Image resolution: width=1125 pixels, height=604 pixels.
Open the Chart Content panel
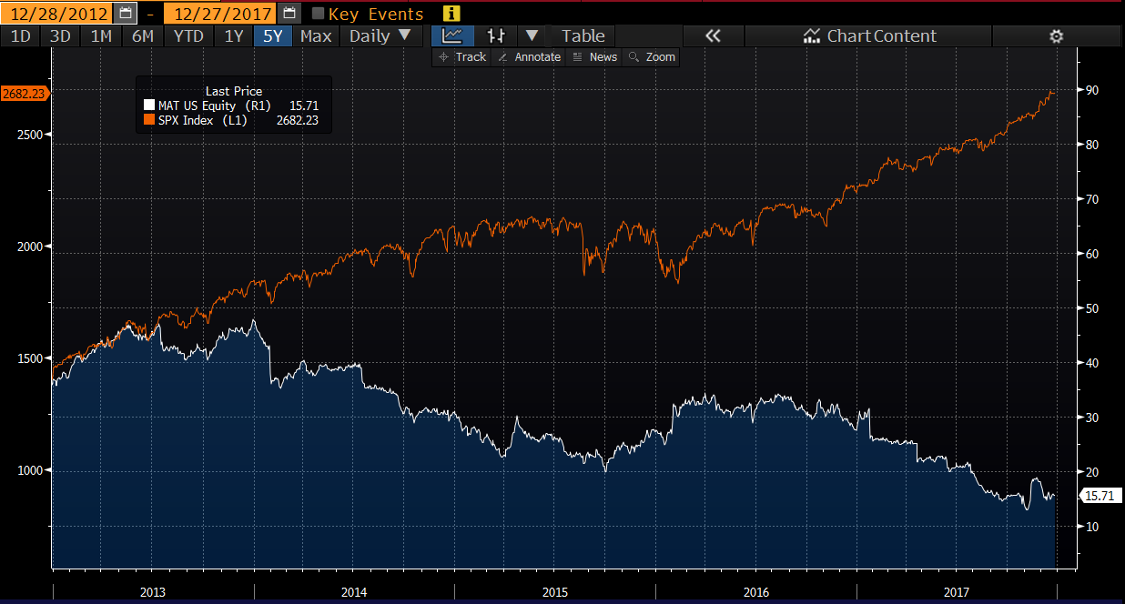(x=869, y=36)
